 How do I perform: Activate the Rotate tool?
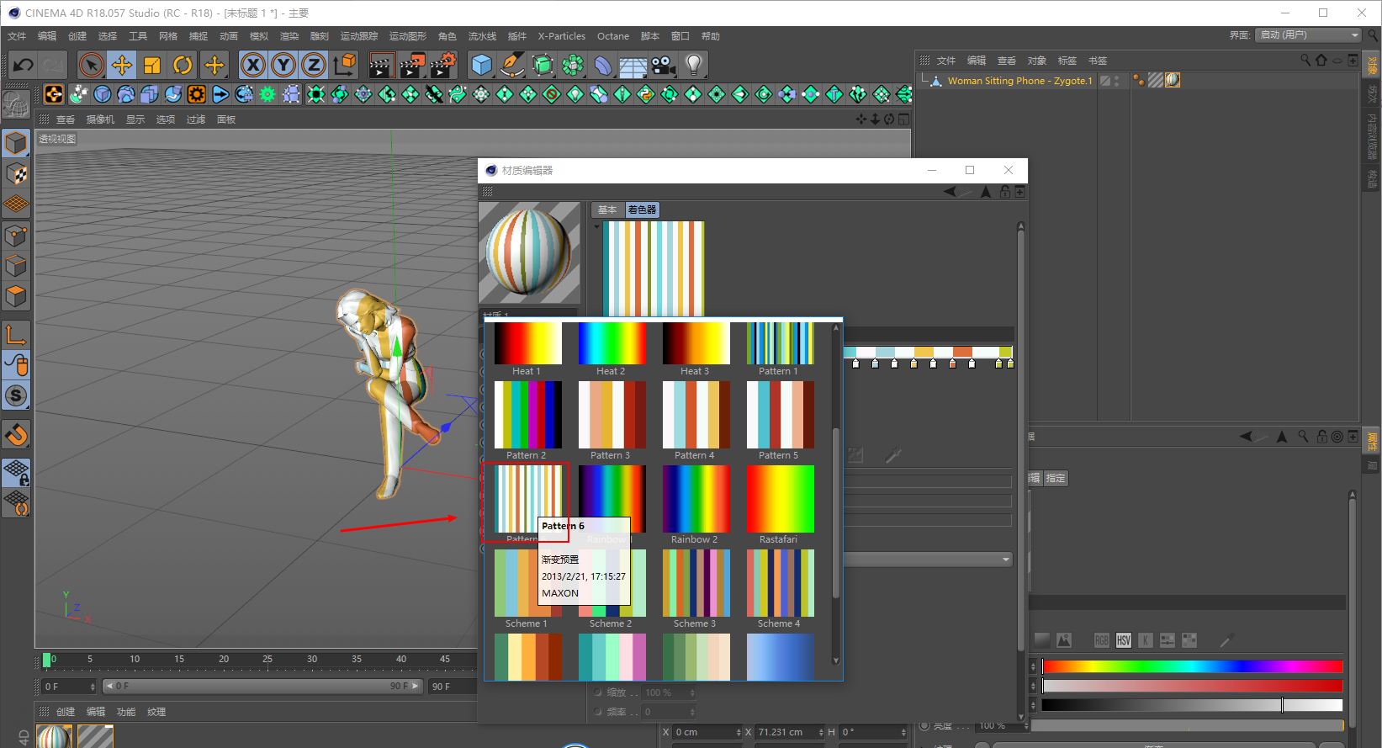[183, 65]
